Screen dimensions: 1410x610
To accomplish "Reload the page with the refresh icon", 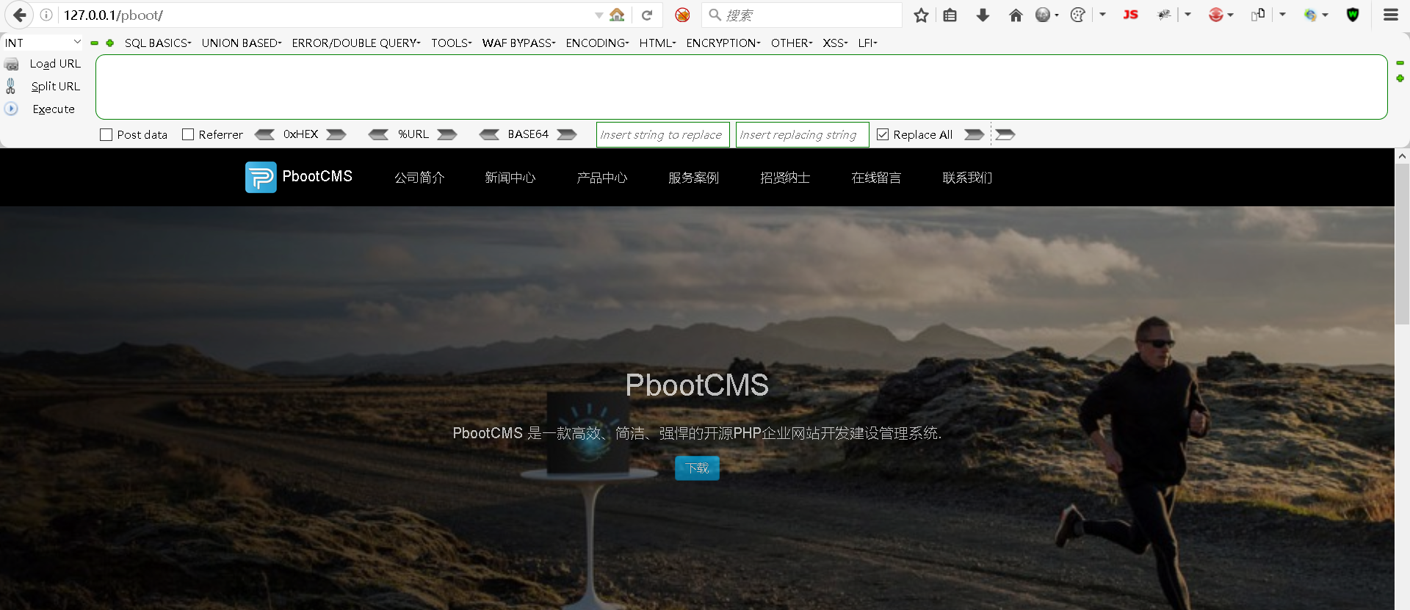I will 647,15.
